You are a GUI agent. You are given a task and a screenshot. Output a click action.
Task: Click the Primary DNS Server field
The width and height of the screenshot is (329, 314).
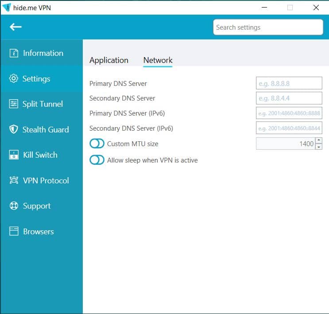point(289,83)
